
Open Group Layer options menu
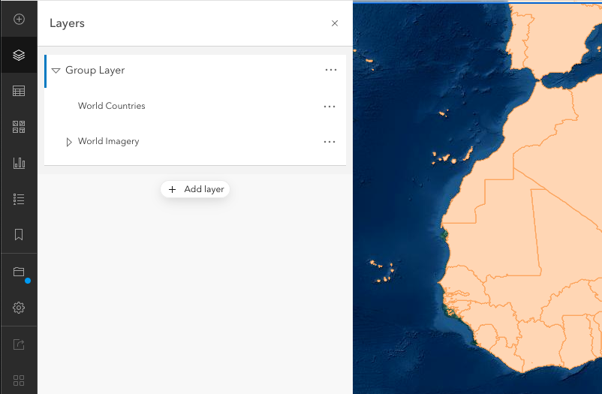pyautogui.click(x=331, y=71)
